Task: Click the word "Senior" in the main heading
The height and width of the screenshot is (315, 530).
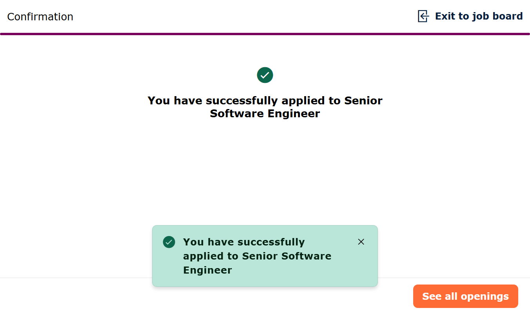Action: [x=363, y=101]
